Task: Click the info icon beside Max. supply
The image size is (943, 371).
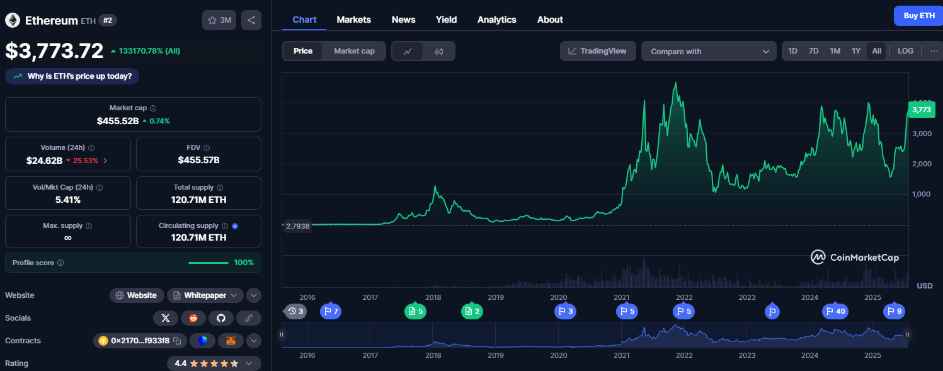Action: click(x=88, y=225)
